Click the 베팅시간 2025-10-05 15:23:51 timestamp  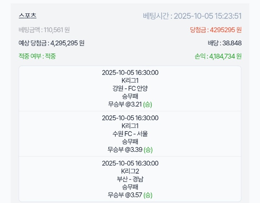coord(192,16)
